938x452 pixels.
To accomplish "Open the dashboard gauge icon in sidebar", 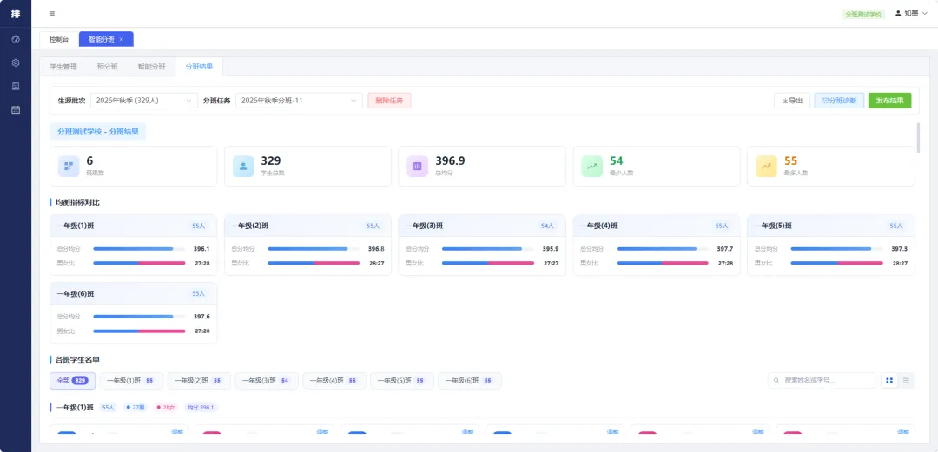I will (x=16, y=39).
